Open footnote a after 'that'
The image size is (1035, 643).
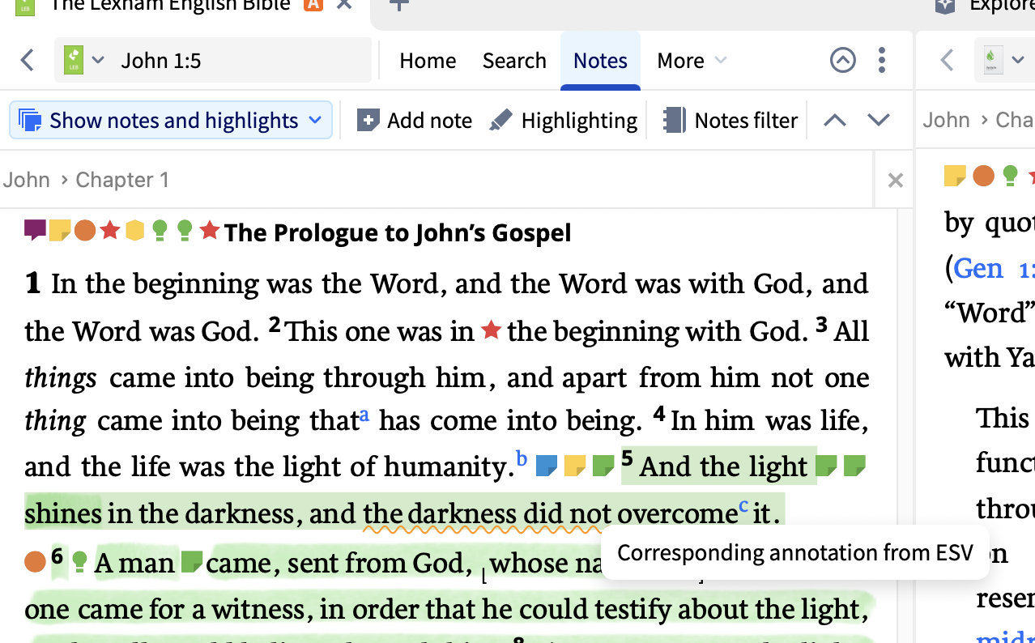[x=364, y=415]
